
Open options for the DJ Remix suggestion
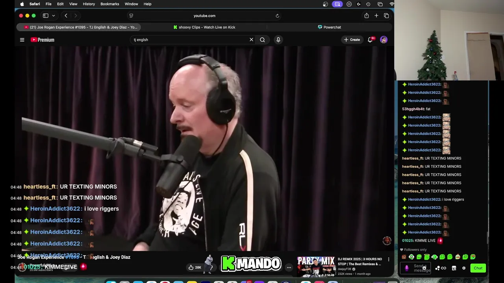click(x=389, y=259)
